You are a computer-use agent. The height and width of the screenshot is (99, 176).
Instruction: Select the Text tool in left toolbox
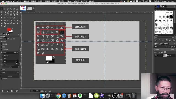click(18, 18)
